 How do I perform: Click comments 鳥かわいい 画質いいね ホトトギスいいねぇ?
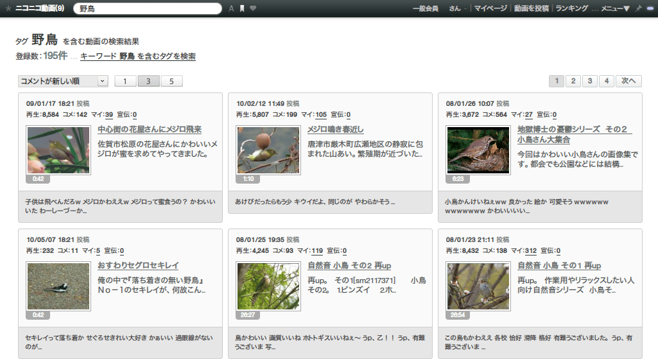click(x=330, y=342)
